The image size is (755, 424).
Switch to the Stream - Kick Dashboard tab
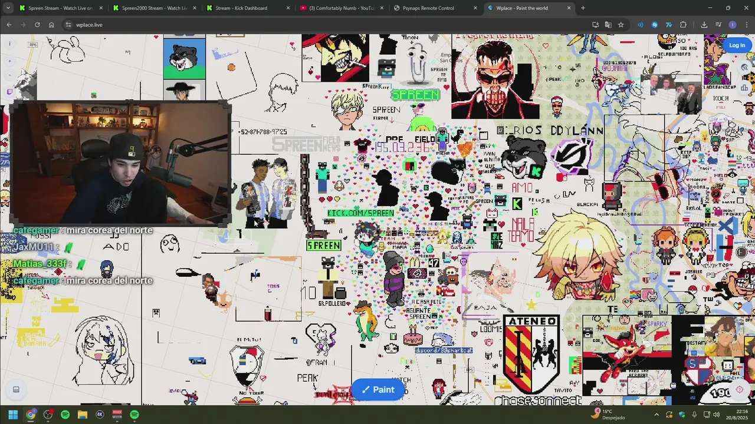coord(248,8)
